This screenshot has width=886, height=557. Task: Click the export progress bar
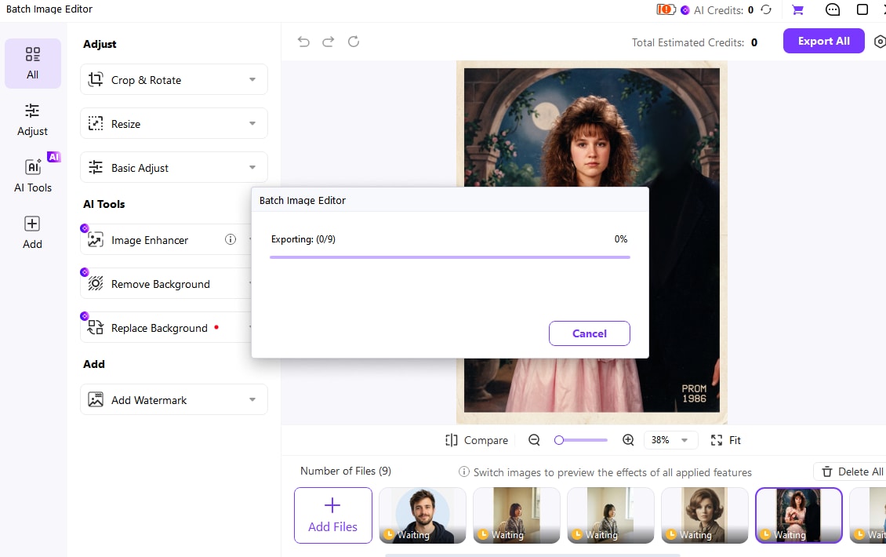click(450, 257)
